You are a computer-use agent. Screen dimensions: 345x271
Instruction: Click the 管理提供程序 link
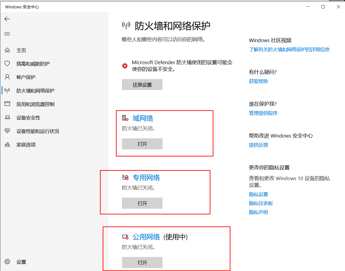[x=263, y=113]
